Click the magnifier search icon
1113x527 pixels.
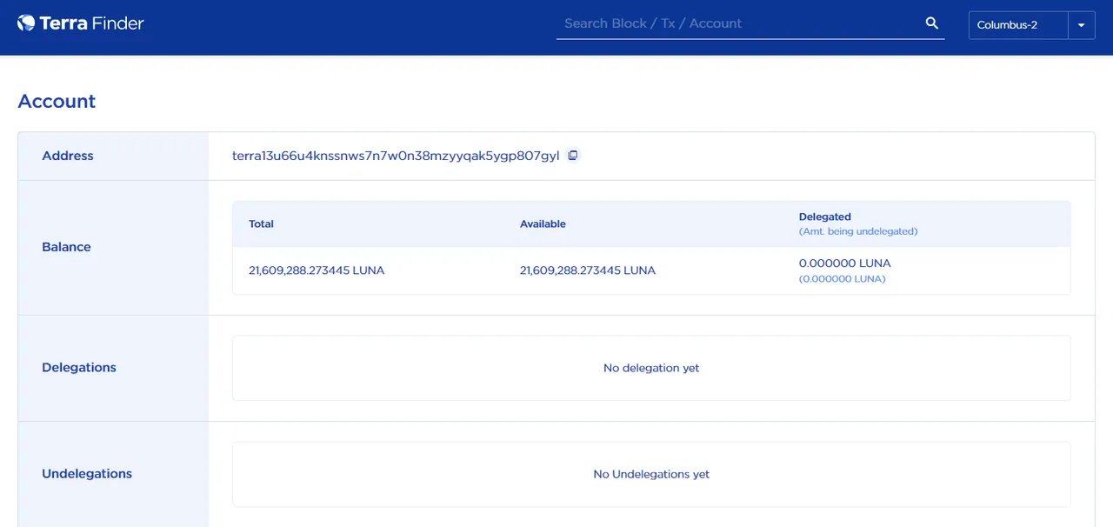[932, 23]
